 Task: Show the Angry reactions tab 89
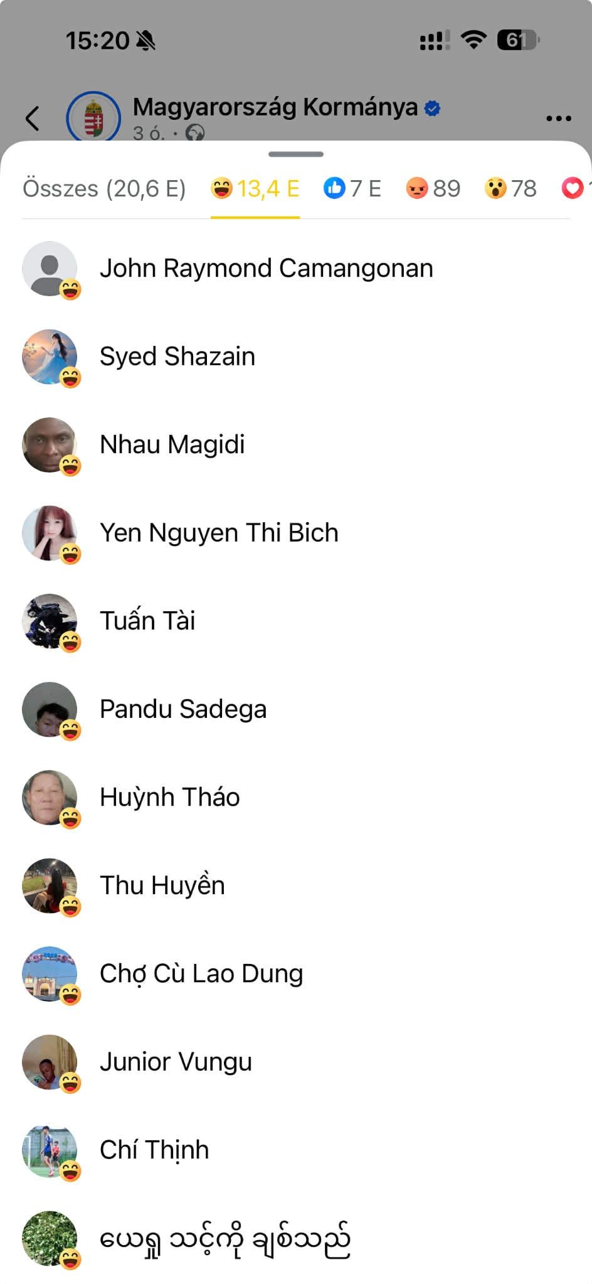coord(433,188)
